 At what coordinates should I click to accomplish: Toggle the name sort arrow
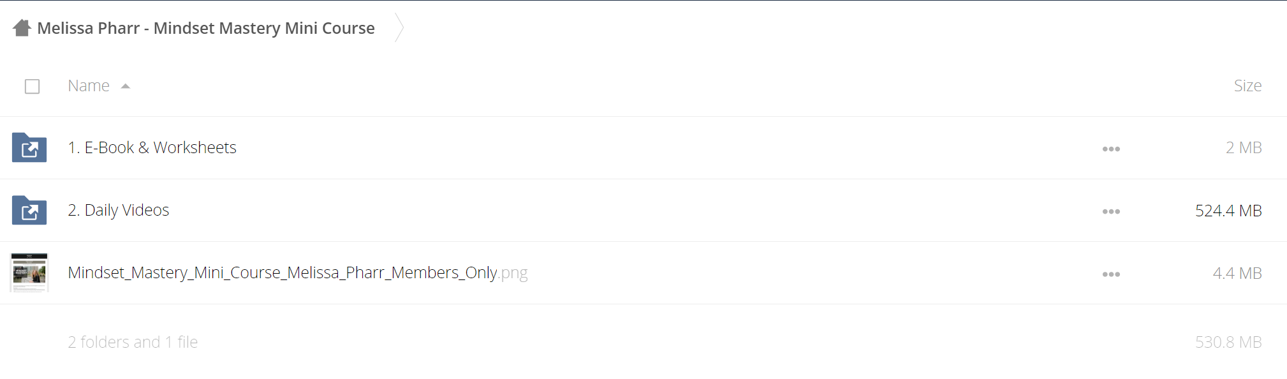point(126,86)
